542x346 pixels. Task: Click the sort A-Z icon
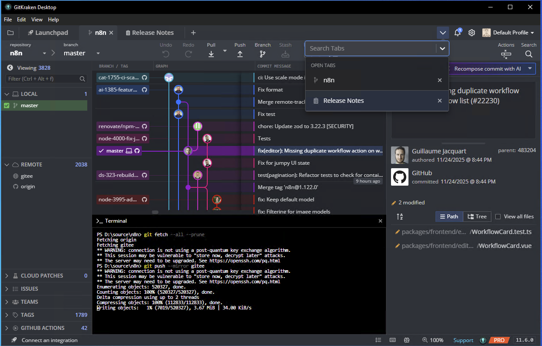[400, 217]
